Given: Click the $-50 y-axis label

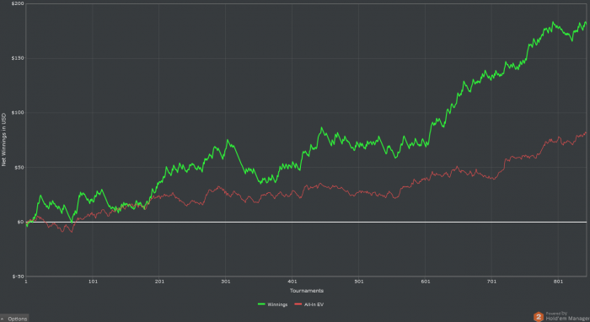Looking at the screenshot, I should (x=18, y=276).
